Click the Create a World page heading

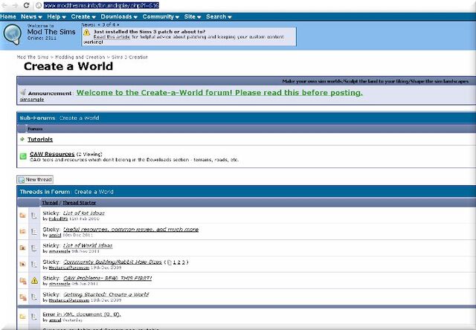68,66
